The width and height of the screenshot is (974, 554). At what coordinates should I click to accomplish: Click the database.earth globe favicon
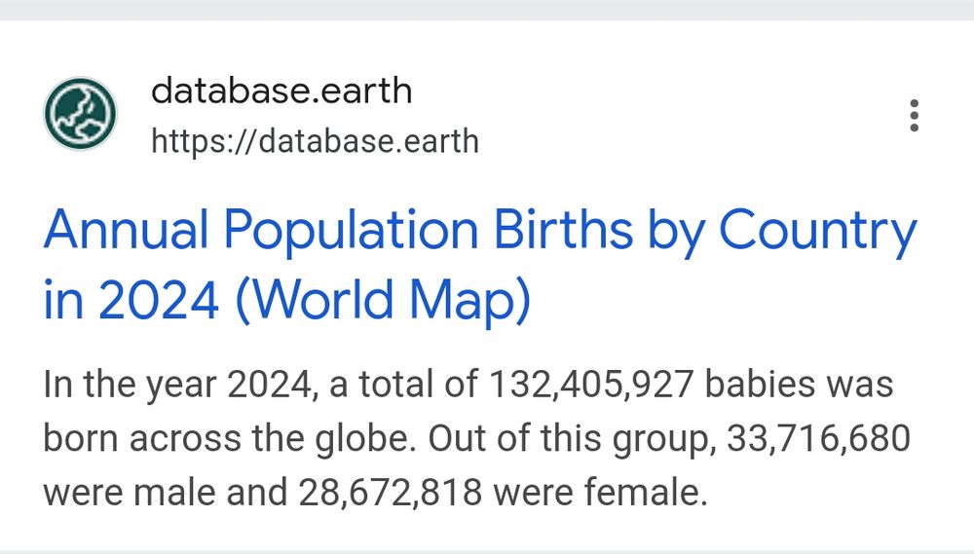pyautogui.click(x=80, y=114)
